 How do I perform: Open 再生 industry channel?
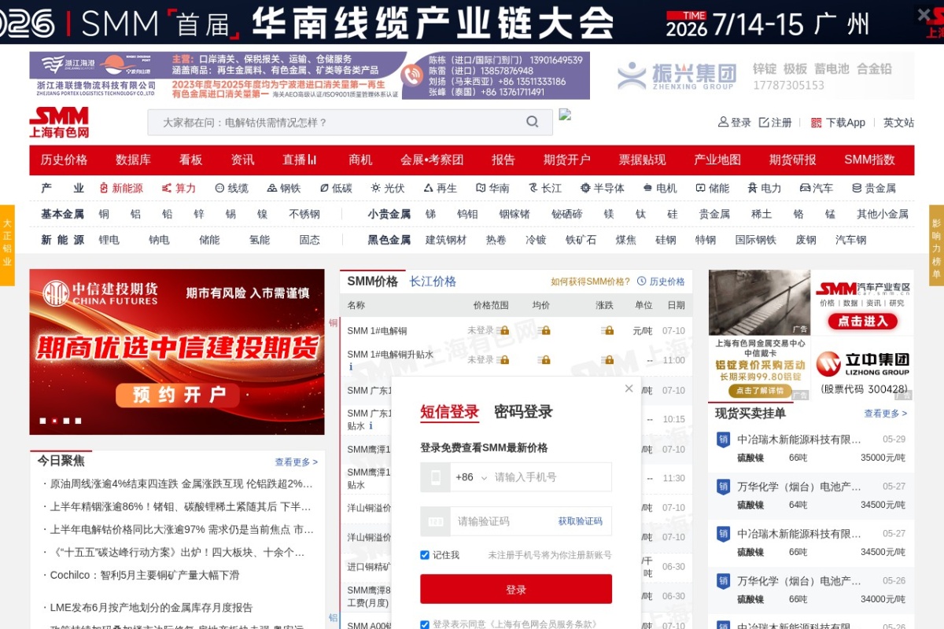click(x=441, y=188)
